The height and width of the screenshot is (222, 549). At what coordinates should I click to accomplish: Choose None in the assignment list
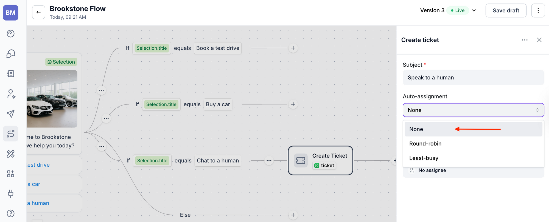[416, 129]
